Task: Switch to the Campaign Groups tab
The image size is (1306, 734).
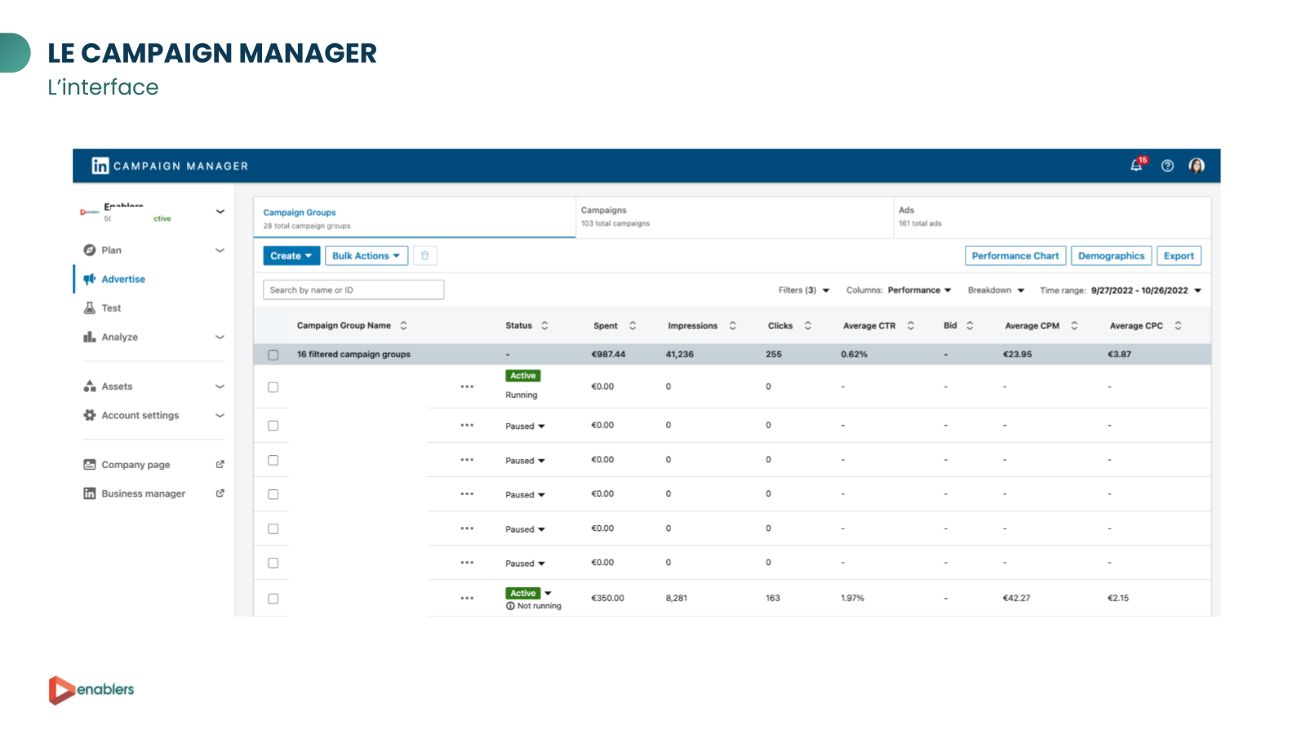Action: (x=415, y=218)
